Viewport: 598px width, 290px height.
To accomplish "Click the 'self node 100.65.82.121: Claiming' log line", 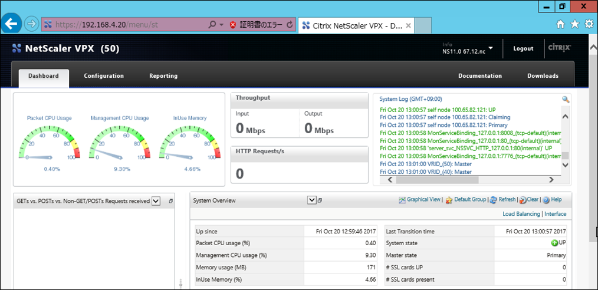I will [445, 117].
